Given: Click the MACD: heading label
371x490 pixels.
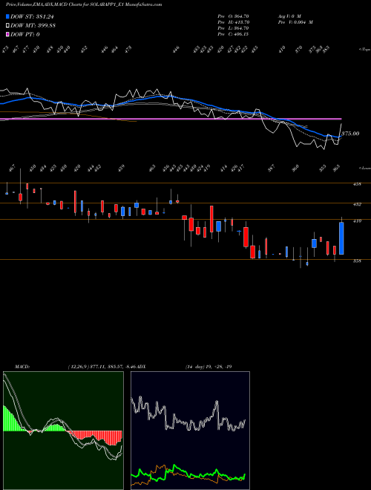Looking at the screenshot, I should click(22, 367).
